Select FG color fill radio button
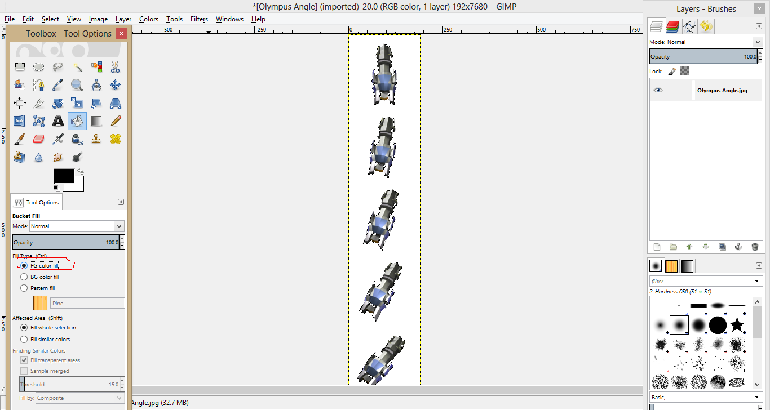This screenshot has width=770, height=410. click(24, 265)
